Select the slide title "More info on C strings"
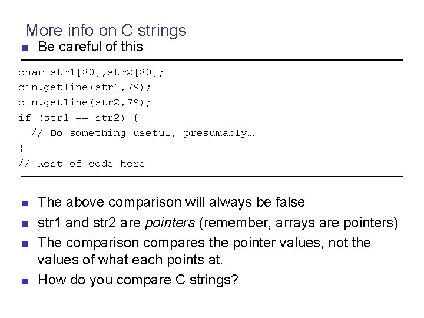This screenshot has width=424, height=318. 106,31
